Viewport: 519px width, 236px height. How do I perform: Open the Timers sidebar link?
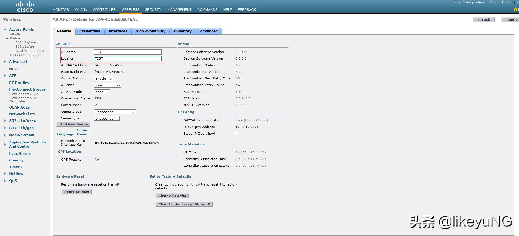(x=15, y=167)
